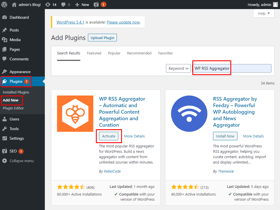Switch to the Favorites tab
The height and width of the screenshot is (210, 280).
pos(165,53)
